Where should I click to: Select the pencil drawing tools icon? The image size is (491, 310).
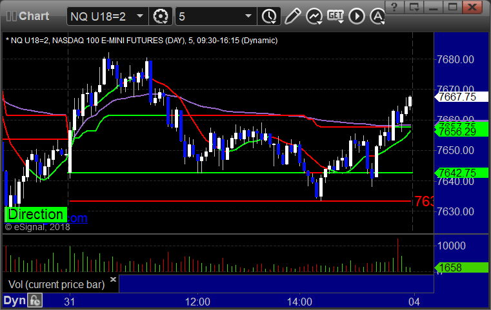[293, 16]
